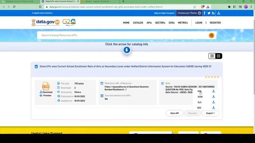Click the CSV file icon
The width and height of the screenshot is (255, 143).
(46, 86)
